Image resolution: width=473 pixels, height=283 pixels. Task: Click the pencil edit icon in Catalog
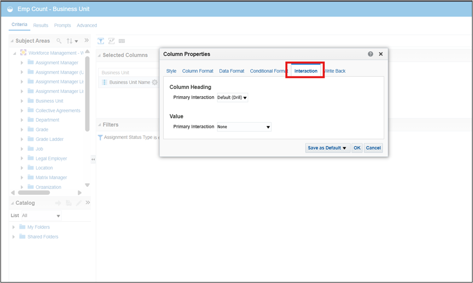point(78,203)
